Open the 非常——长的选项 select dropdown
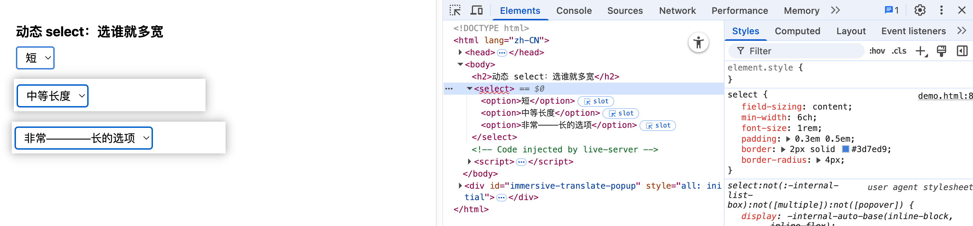This screenshot has width=973, height=226. pos(83,138)
